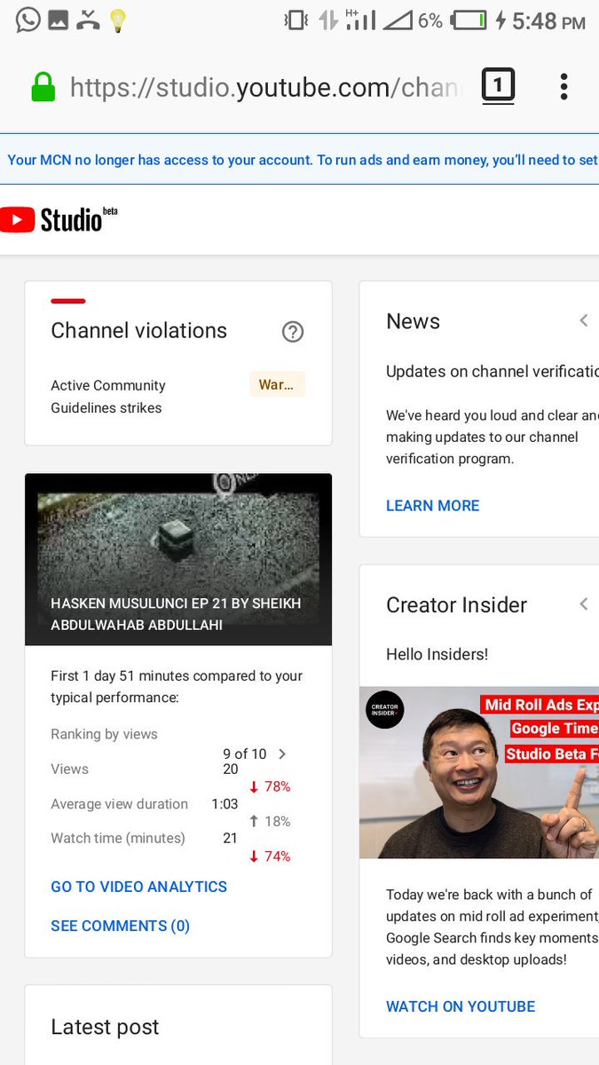Tap the missed call notification icon
The image size is (599, 1065).
[x=88, y=20]
